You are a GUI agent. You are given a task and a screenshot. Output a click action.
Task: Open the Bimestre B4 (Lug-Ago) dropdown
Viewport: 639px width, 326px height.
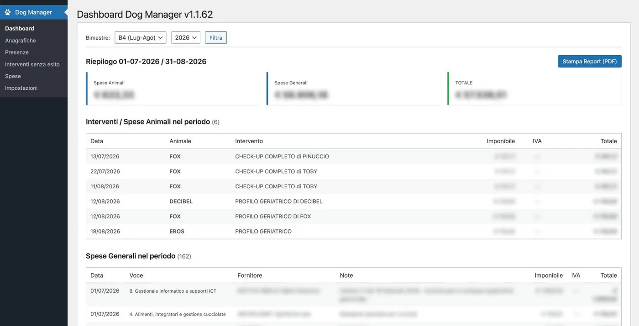(141, 37)
